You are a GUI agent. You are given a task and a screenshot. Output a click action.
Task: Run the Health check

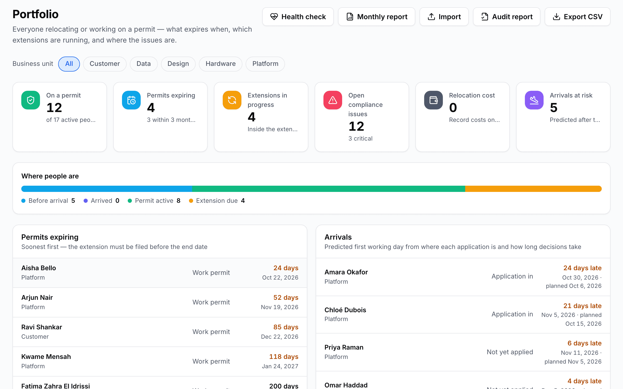click(x=298, y=17)
